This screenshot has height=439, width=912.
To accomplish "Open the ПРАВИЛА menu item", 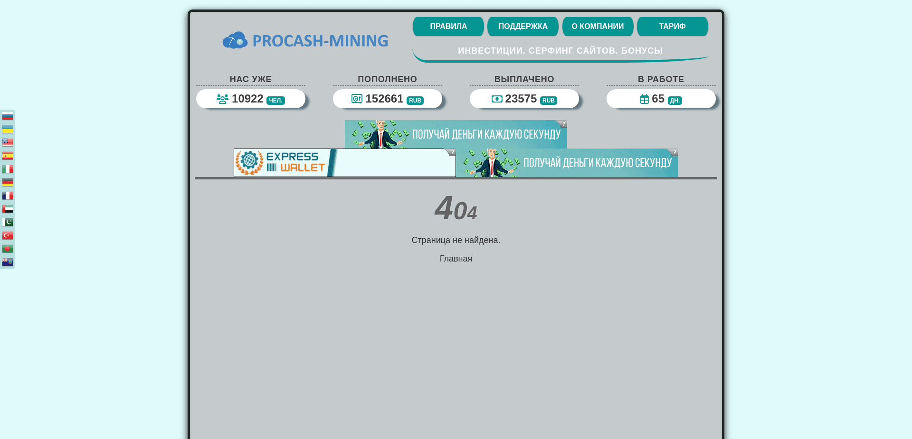I will click(x=448, y=26).
